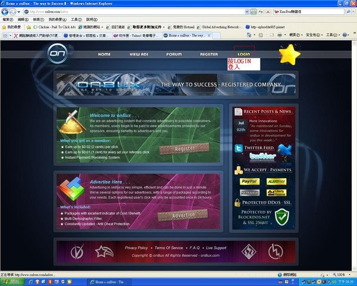
Task: Click the Liberty Reserve payment badge
Action: [277, 192]
